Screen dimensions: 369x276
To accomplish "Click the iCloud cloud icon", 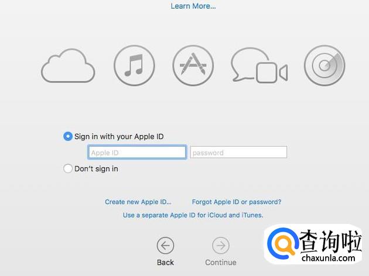I will 68,65.
